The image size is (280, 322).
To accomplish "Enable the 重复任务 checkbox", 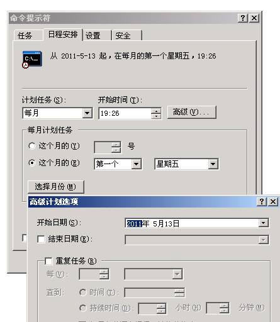I will pyautogui.click(x=48, y=261).
